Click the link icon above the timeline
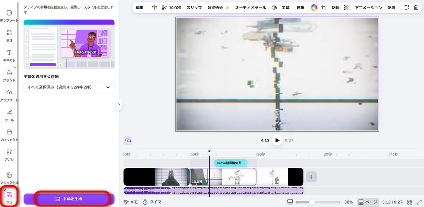Image resolution: width=424 pixels, height=207 pixels. tap(128, 141)
